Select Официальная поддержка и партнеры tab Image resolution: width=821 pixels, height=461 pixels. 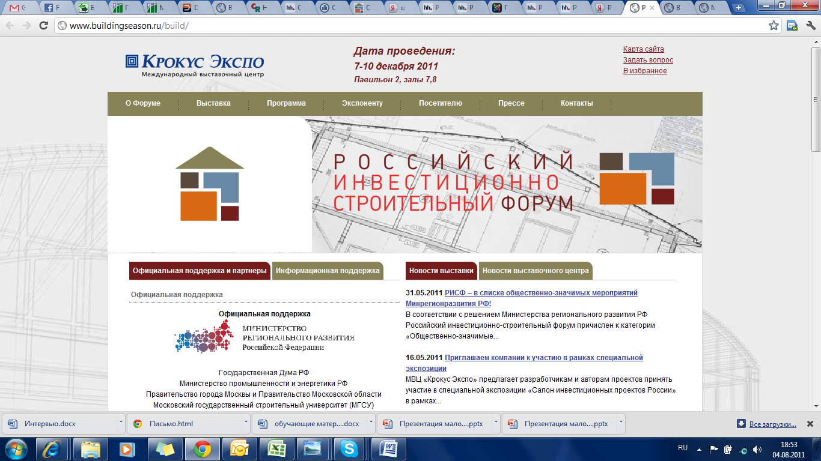tap(200, 271)
